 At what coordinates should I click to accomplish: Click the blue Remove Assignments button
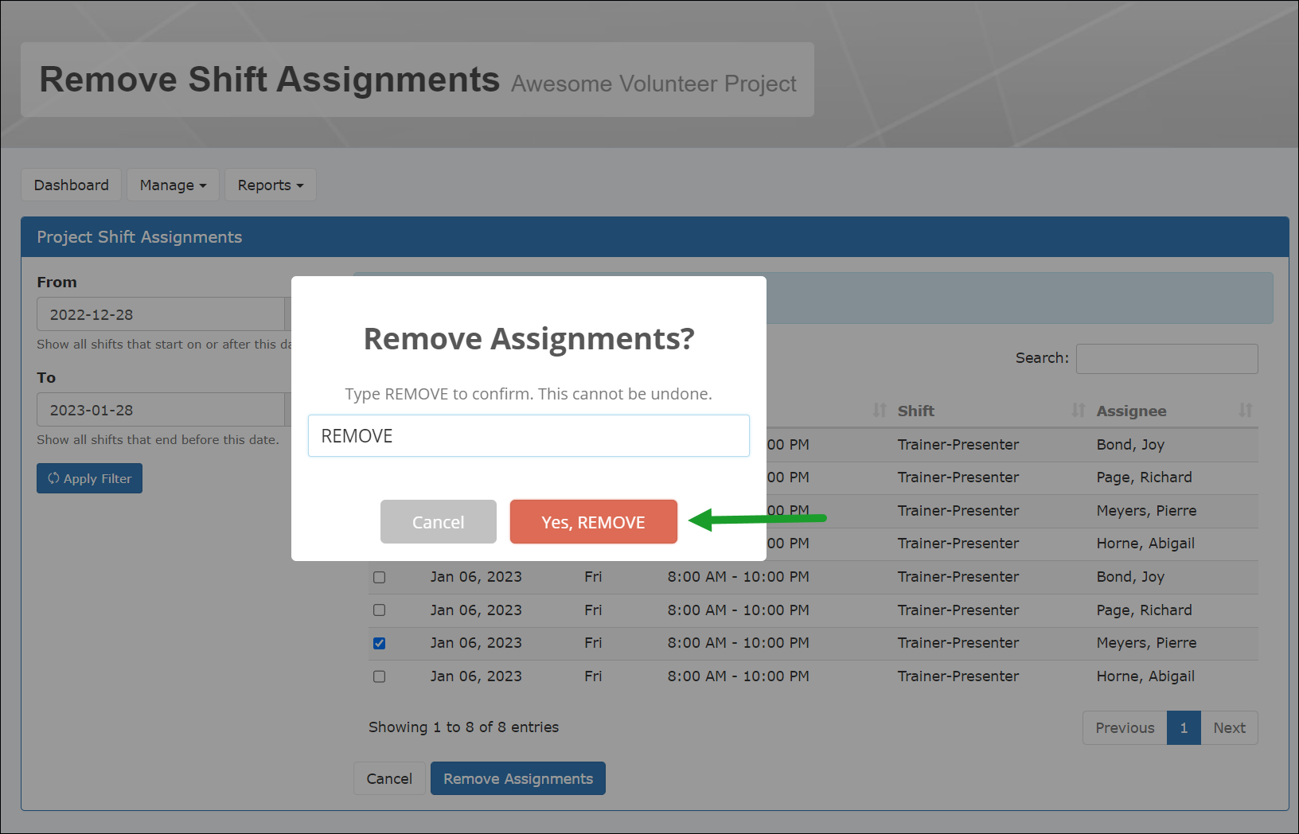pos(518,778)
